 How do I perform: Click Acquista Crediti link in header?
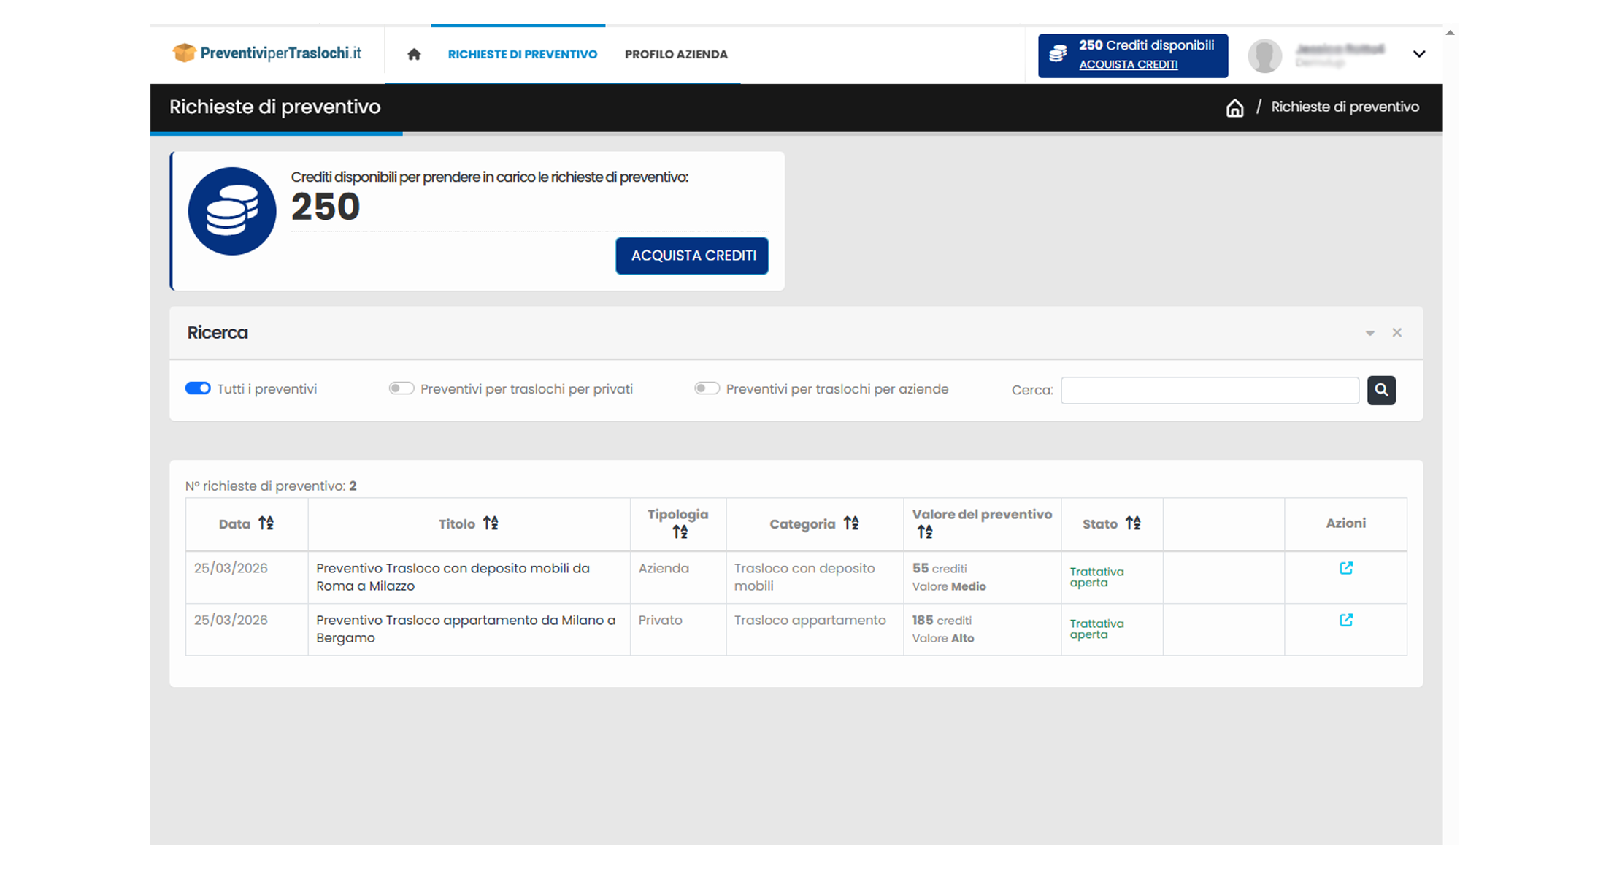1128,64
